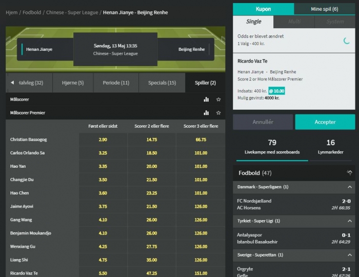Viewport: 359px width, 277px height.
Task: Click the @ 10.00 odds badge in coupon
Action: point(276,91)
